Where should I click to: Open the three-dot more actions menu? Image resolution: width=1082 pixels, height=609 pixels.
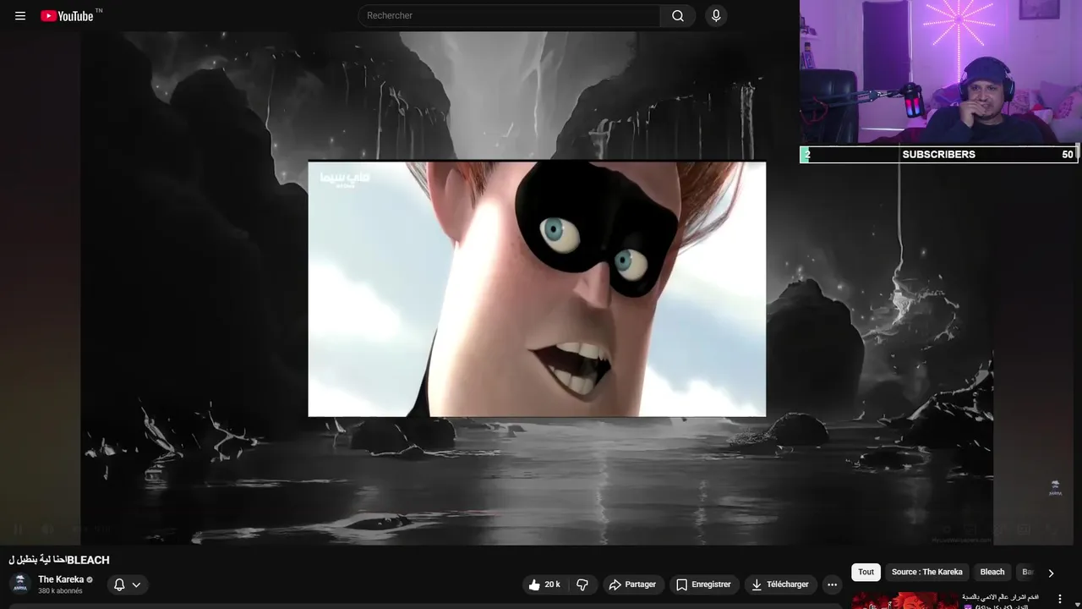[x=832, y=584]
